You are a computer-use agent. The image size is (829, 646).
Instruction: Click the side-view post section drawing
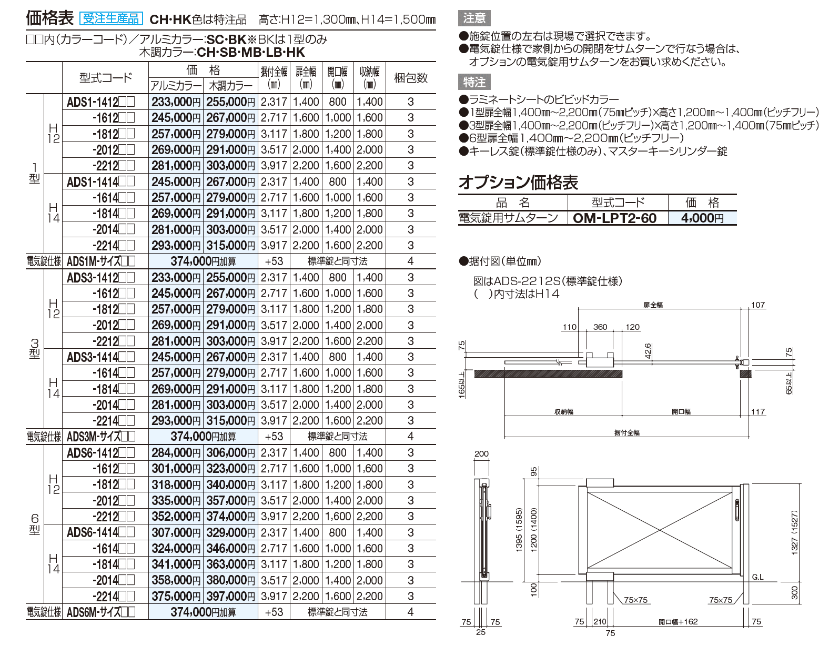tap(483, 541)
